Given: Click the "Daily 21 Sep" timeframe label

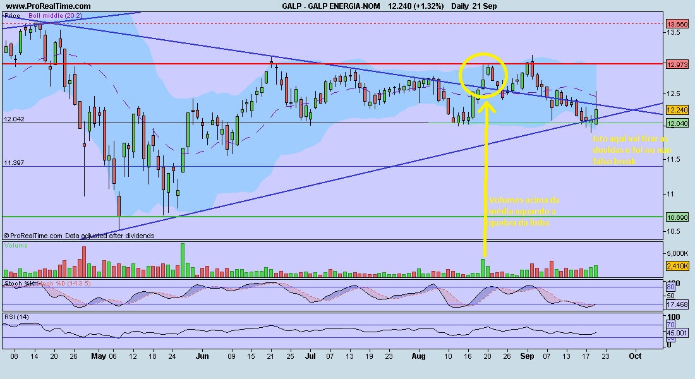Looking at the screenshot, I should point(474,6).
